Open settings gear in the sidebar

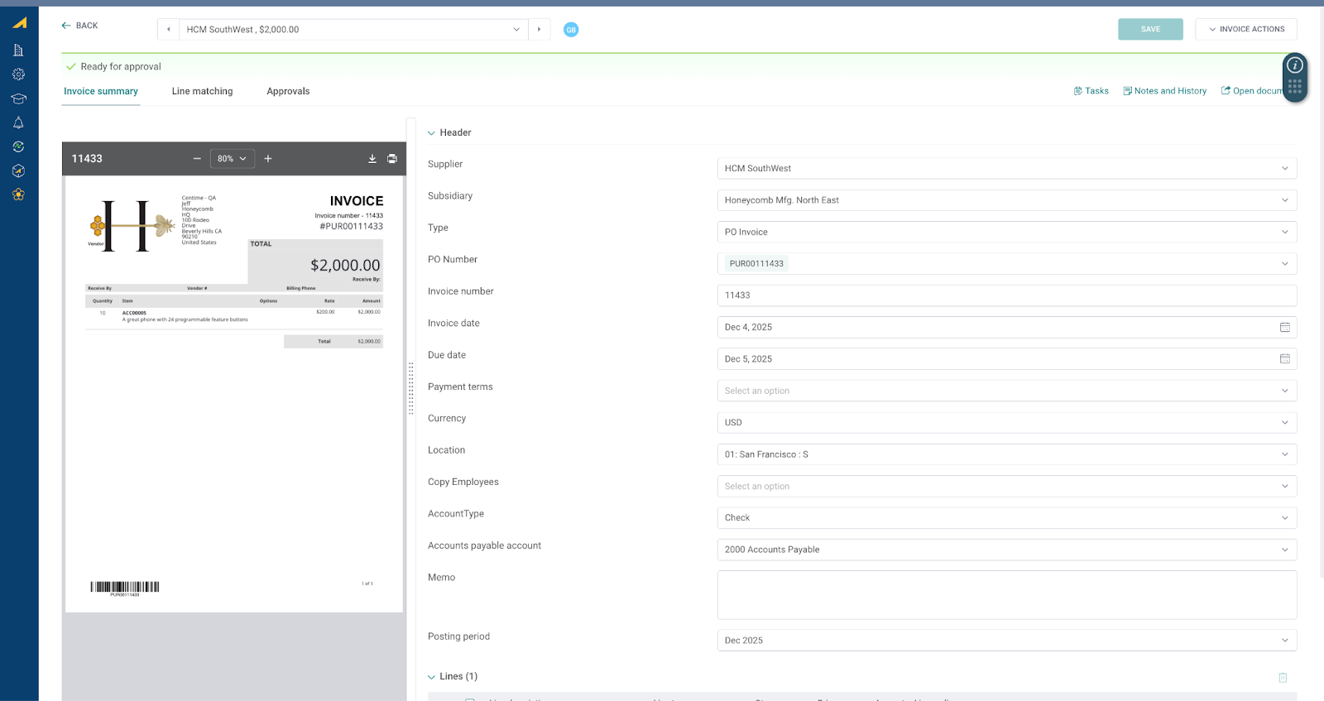pos(18,74)
